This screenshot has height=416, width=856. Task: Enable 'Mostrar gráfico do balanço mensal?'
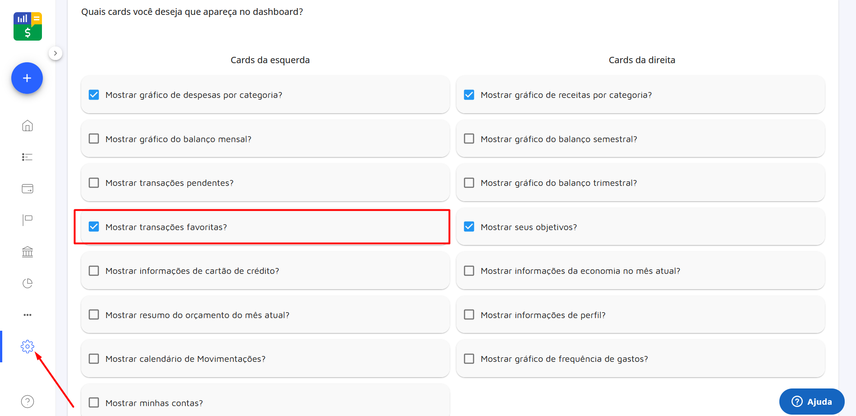click(93, 139)
